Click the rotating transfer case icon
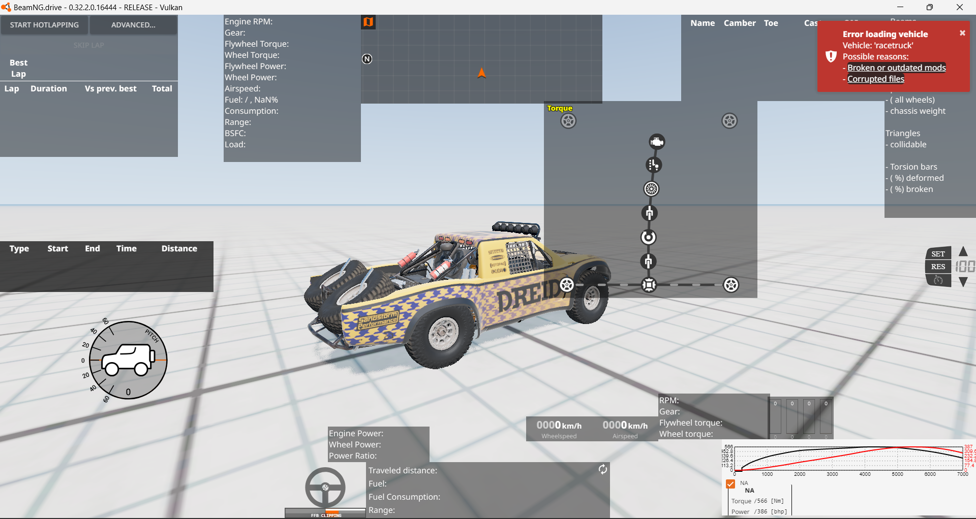The height and width of the screenshot is (519, 976). tap(648, 237)
